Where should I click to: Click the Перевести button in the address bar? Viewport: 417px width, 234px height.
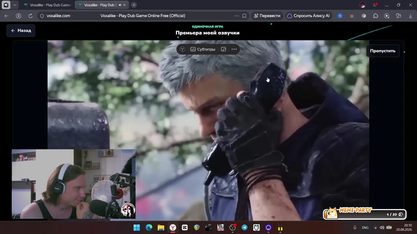pyautogui.click(x=267, y=16)
